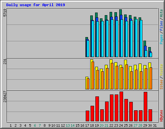Click the cyan Pages bar for day 27
The image size is (165, 129).
click(x=136, y=38)
